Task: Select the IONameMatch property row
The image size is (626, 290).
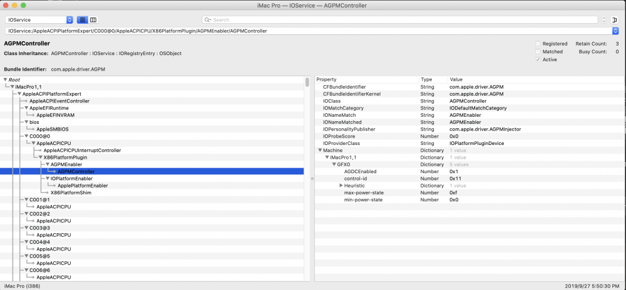Action: (x=469, y=115)
